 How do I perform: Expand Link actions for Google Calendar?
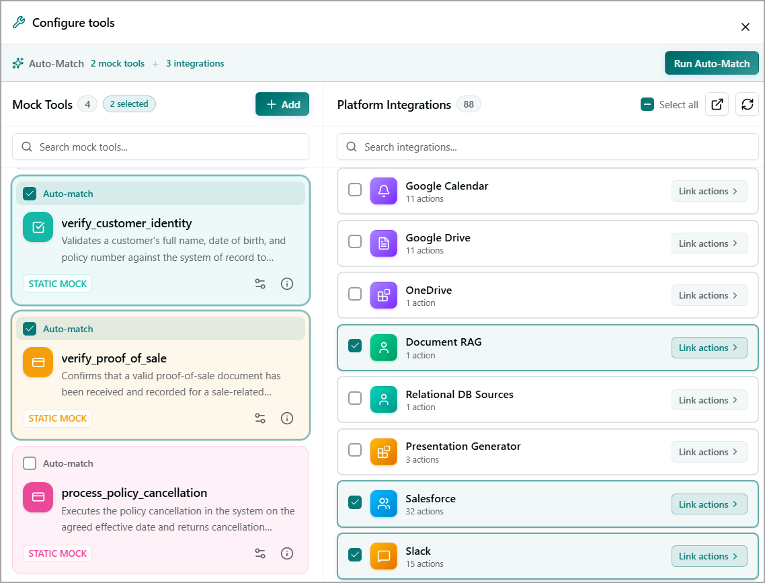pyautogui.click(x=709, y=191)
